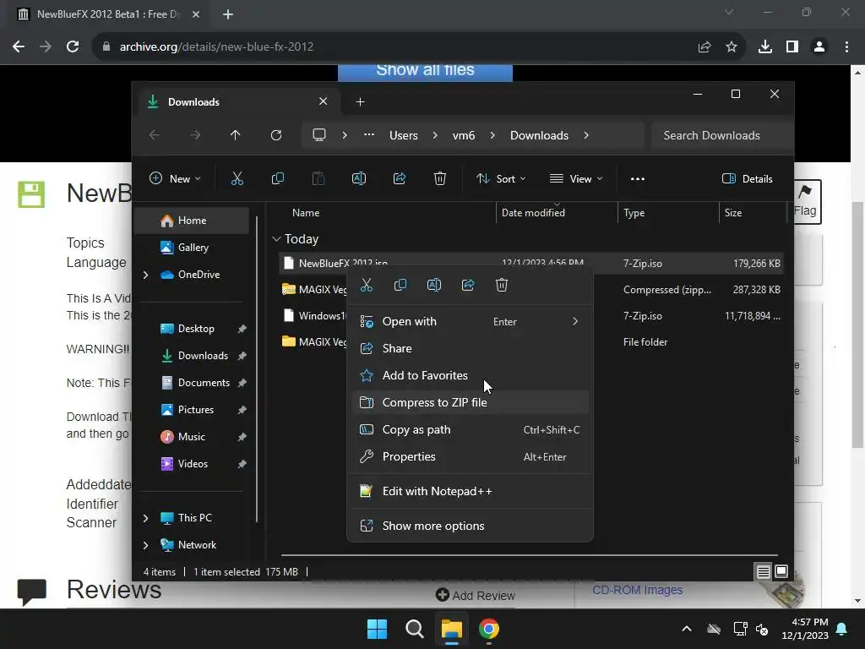The height and width of the screenshot is (649, 865).
Task: Click Cut scissors in Explorer toolbar
Action: [x=237, y=178]
